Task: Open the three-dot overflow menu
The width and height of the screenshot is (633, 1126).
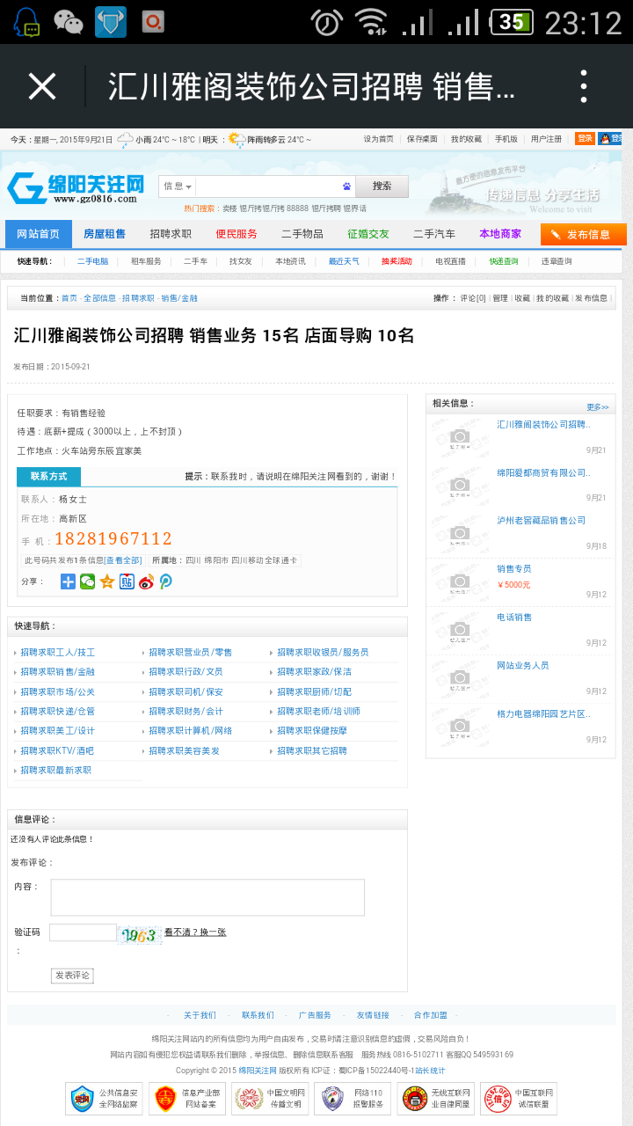Action: 584,86
